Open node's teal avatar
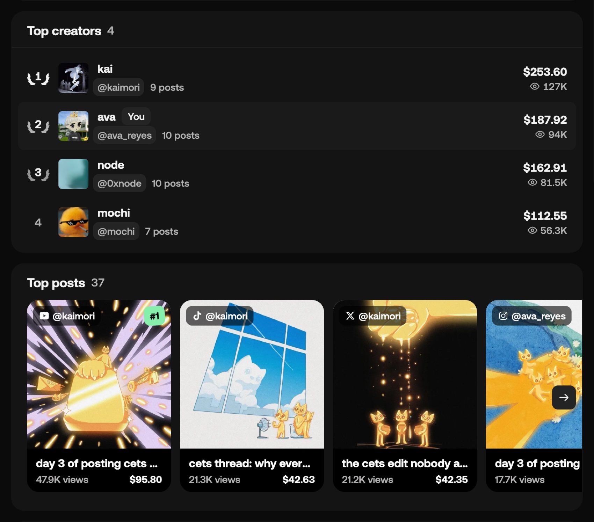Screen dimensions: 594x522 tap(73, 174)
